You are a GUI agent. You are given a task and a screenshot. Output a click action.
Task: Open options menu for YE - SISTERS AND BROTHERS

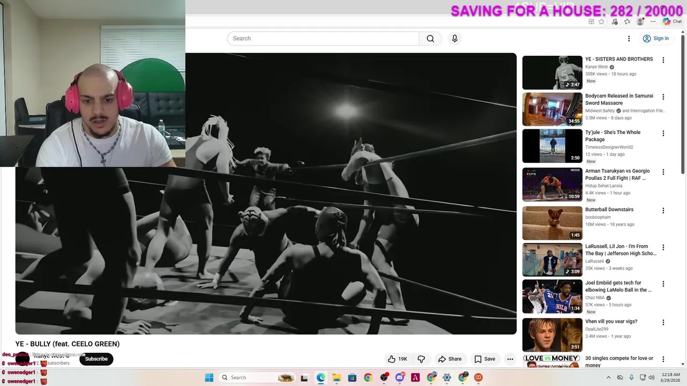pos(663,61)
